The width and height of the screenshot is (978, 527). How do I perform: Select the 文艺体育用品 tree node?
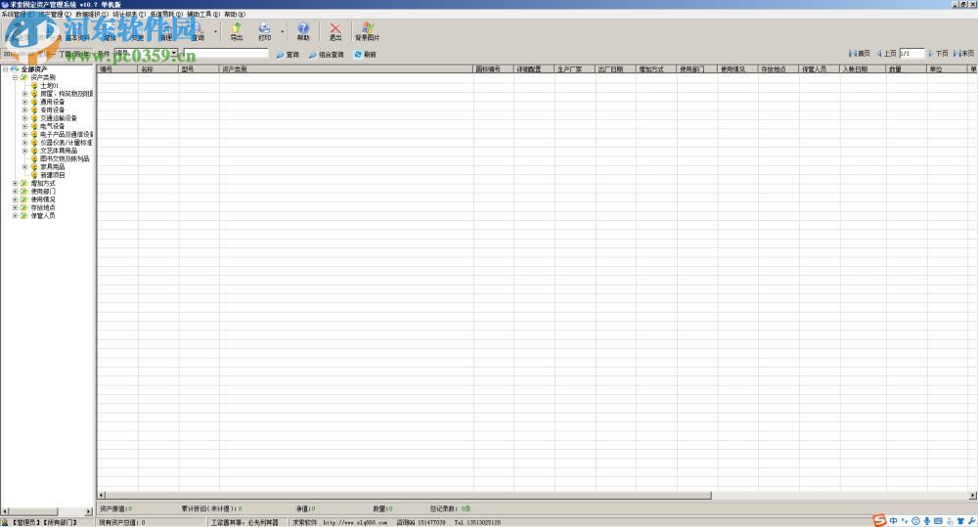pos(59,151)
